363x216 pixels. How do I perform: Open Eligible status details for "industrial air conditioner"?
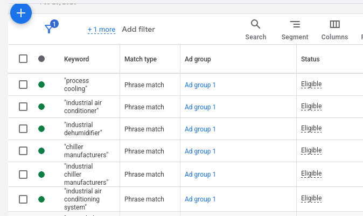(x=311, y=107)
